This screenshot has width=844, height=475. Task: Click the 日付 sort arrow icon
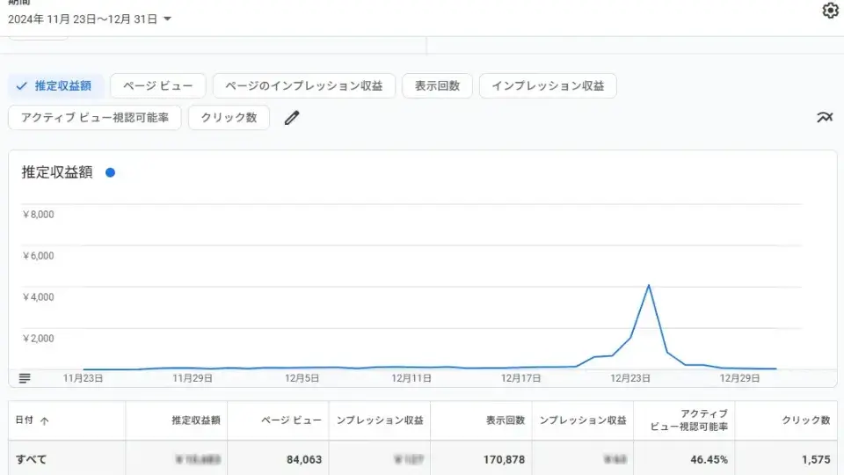click(x=45, y=420)
